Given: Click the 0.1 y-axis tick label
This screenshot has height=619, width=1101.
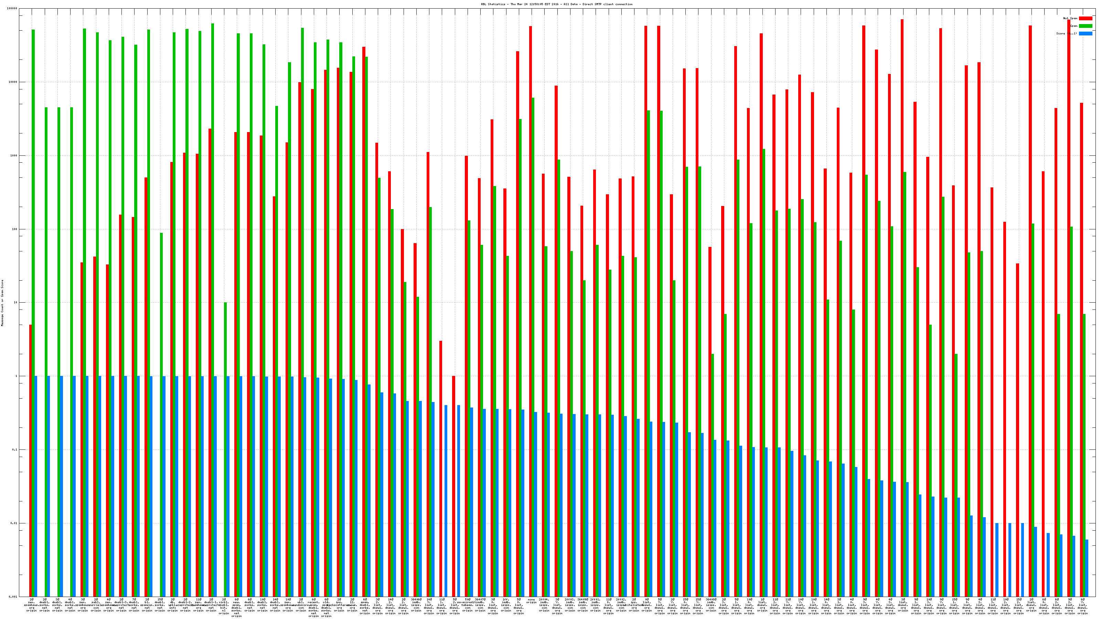Looking at the screenshot, I should (x=15, y=449).
